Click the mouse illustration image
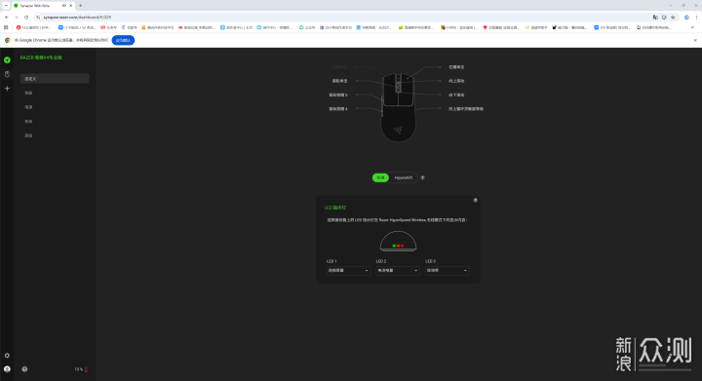The height and width of the screenshot is (381, 702). click(x=398, y=107)
